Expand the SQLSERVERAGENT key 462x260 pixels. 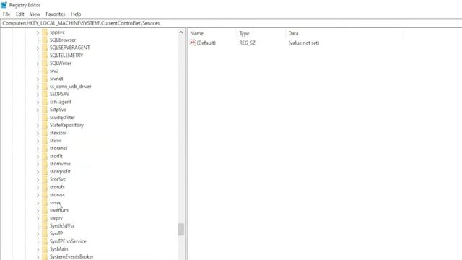tap(38, 48)
